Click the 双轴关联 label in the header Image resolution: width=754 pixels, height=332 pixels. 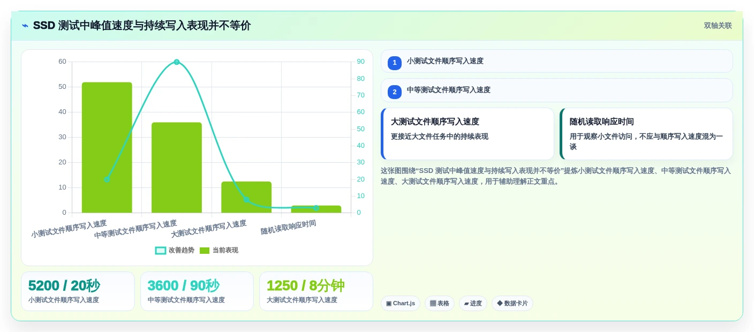(x=718, y=26)
